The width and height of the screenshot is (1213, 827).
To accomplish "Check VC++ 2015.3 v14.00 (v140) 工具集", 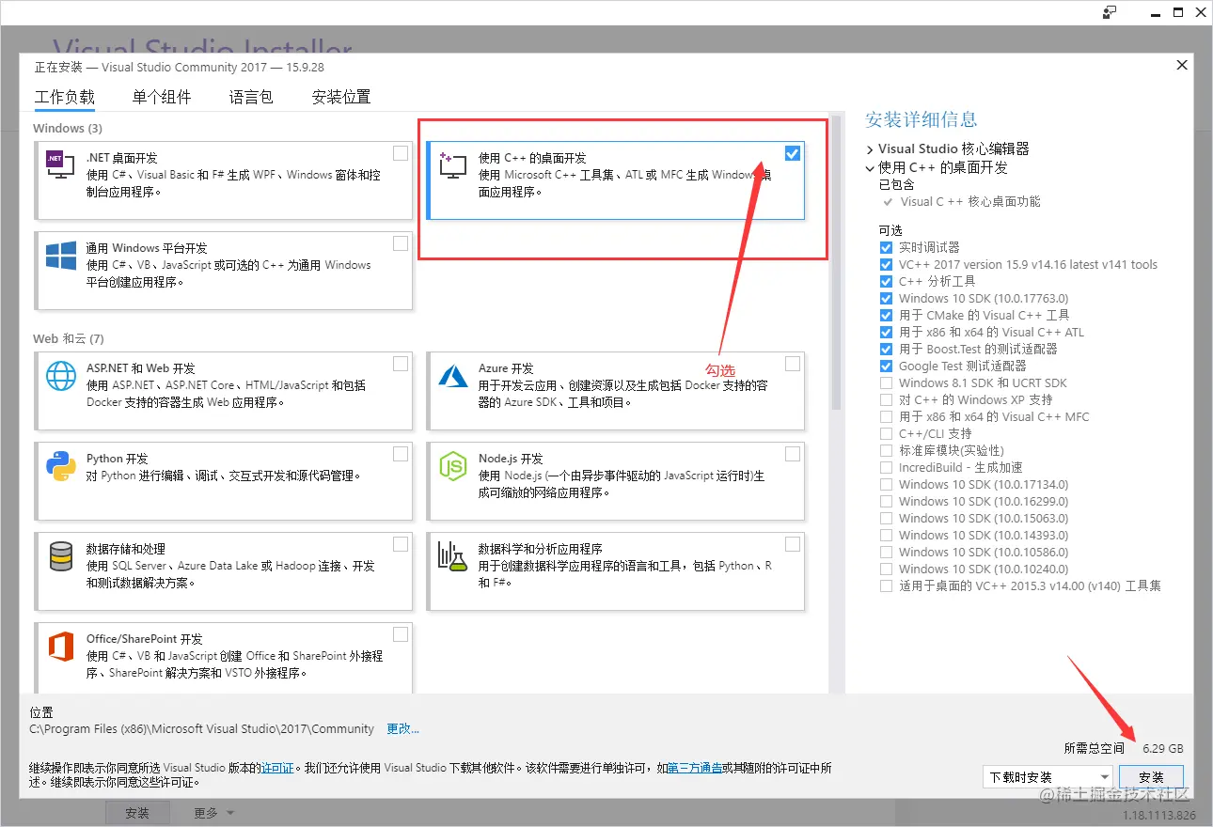I will tap(886, 585).
